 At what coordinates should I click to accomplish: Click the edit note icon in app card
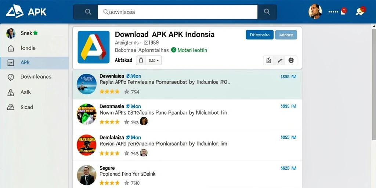point(268,61)
